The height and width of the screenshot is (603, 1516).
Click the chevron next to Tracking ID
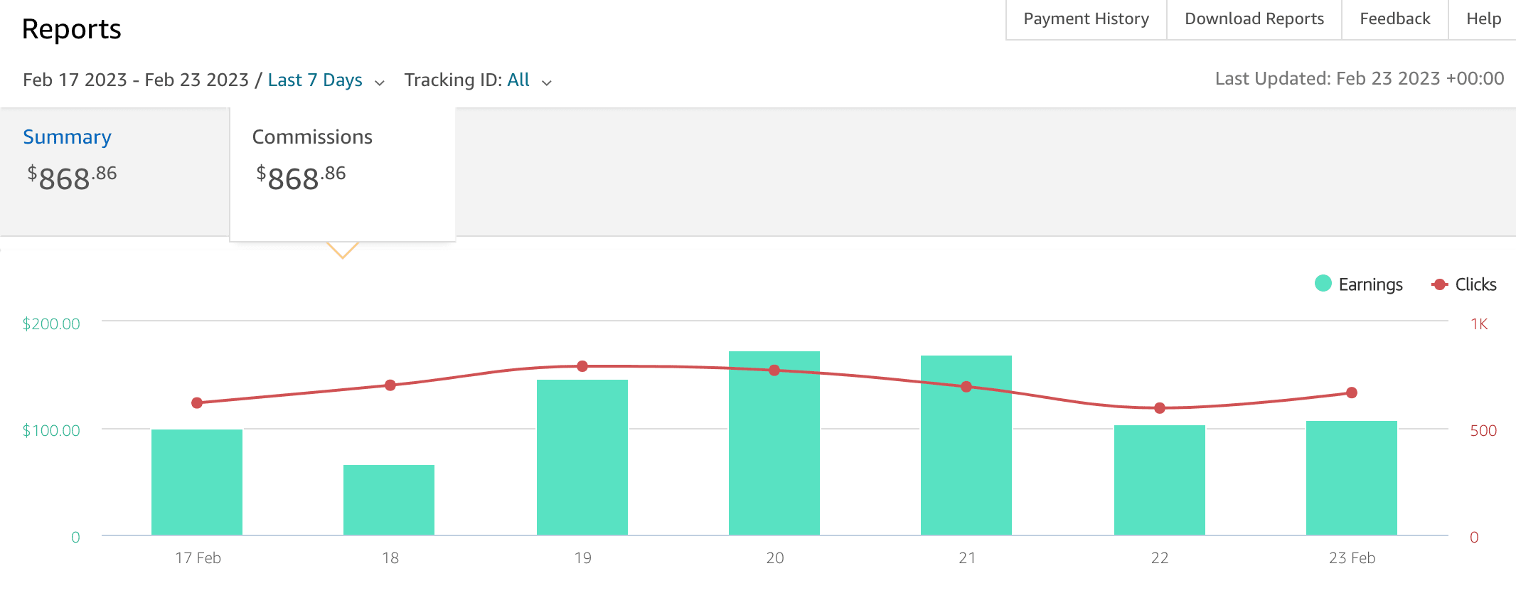pyautogui.click(x=547, y=82)
